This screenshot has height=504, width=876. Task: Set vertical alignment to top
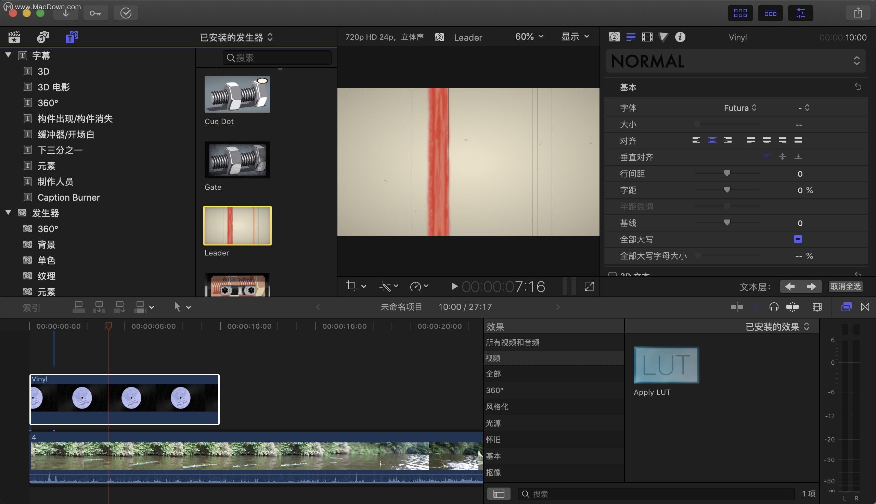(767, 157)
